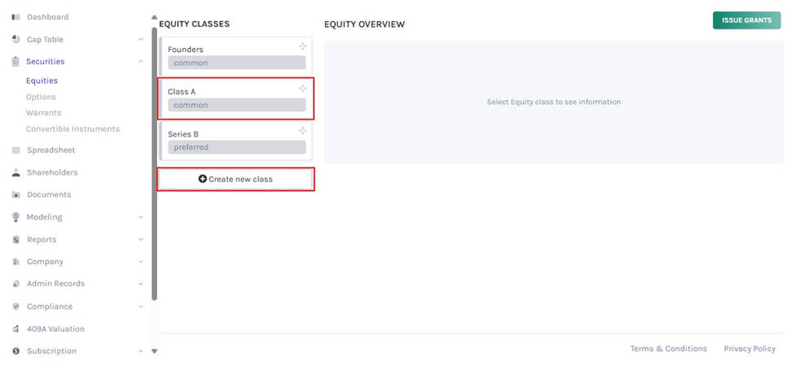Click the move handle on Class A card
The image size is (792, 368).
(302, 89)
